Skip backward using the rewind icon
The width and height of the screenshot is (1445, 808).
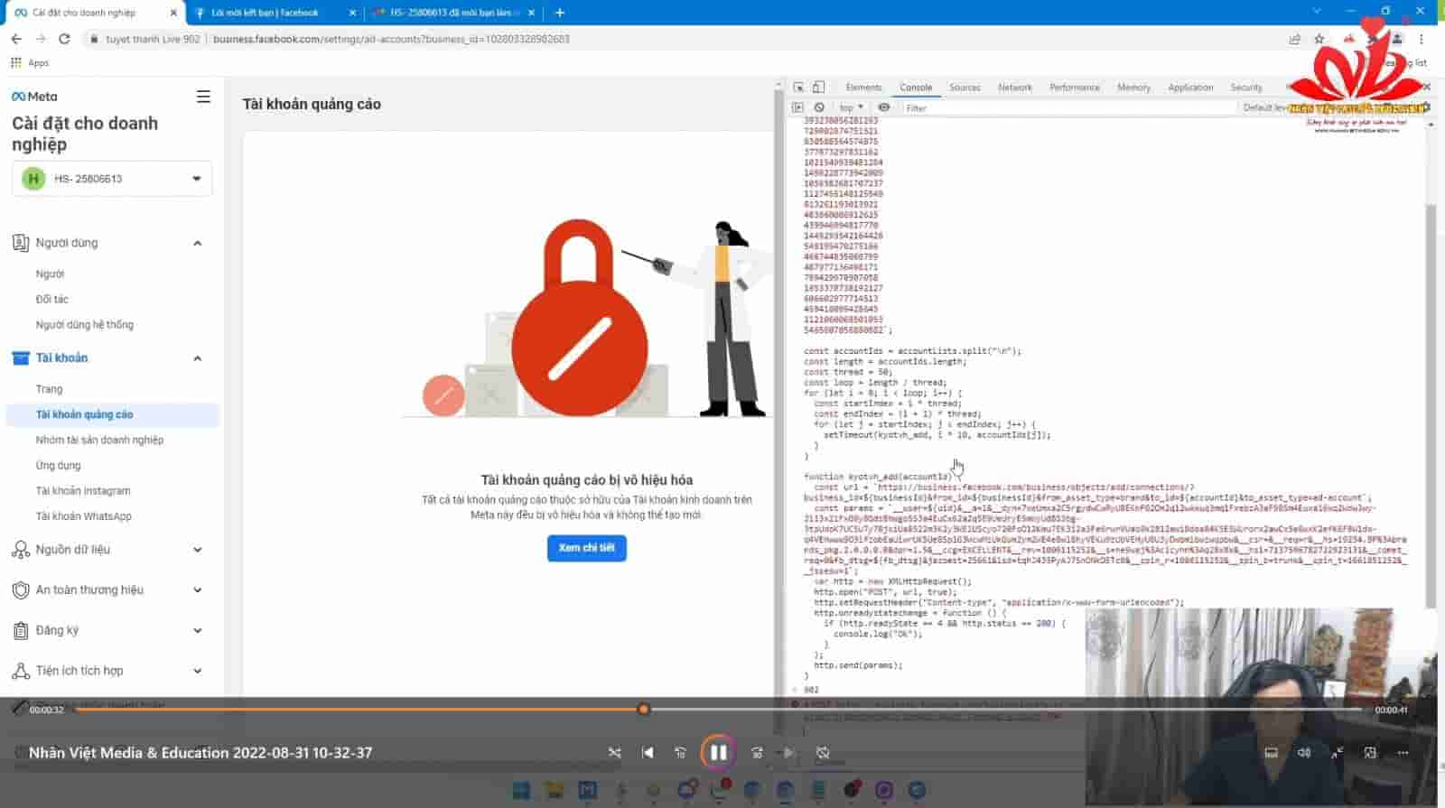(x=680, y=752)
